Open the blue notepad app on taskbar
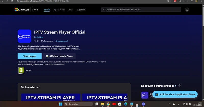This screenshot has height=107, width=204. pyautogui.click(x=132, y=104)
